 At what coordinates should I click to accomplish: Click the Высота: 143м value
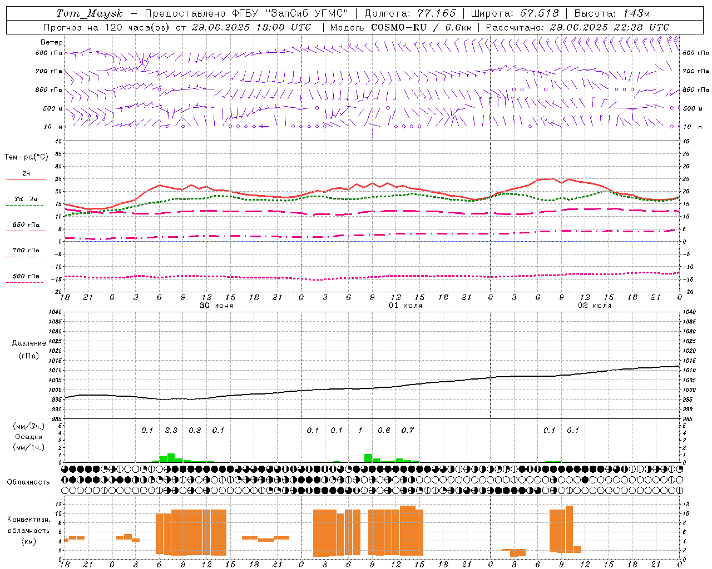[612, 13]
